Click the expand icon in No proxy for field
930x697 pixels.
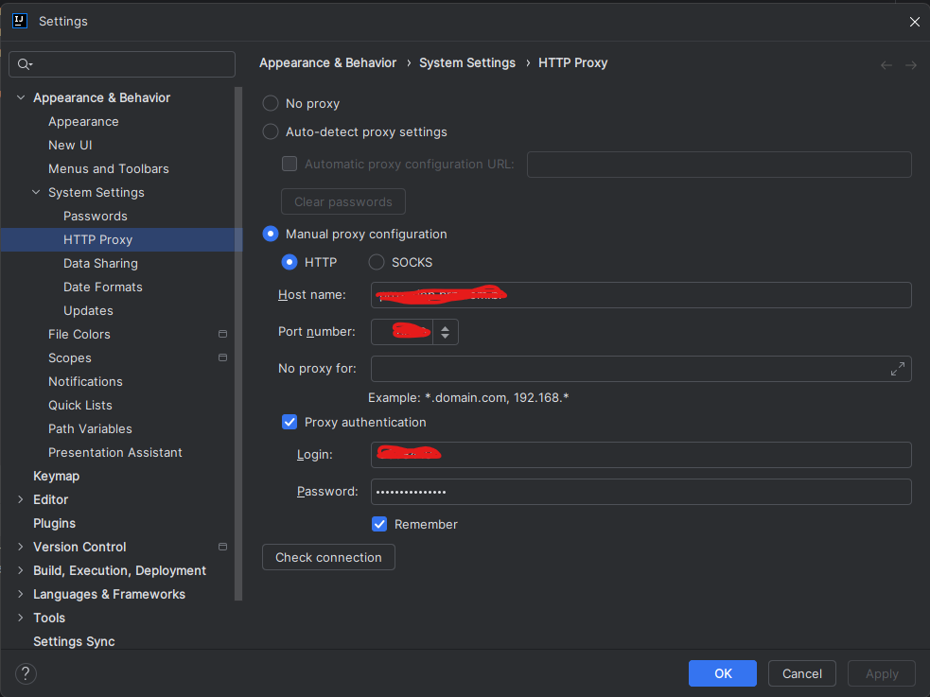tap(898, 369)
